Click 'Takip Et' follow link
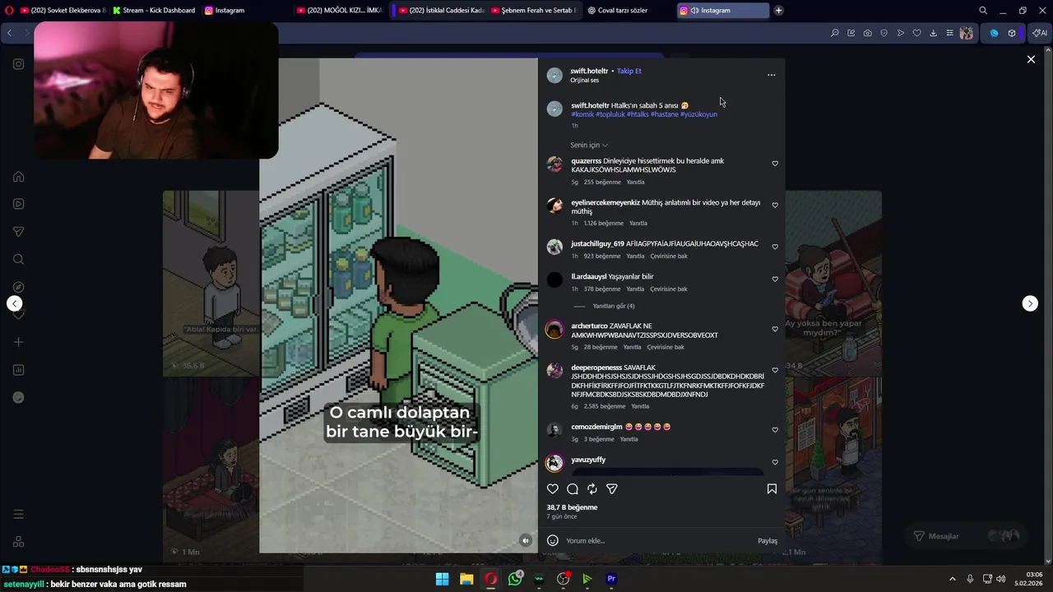Image resolution: width=1053 pixels, height=592 pixels. pos(629,71)
